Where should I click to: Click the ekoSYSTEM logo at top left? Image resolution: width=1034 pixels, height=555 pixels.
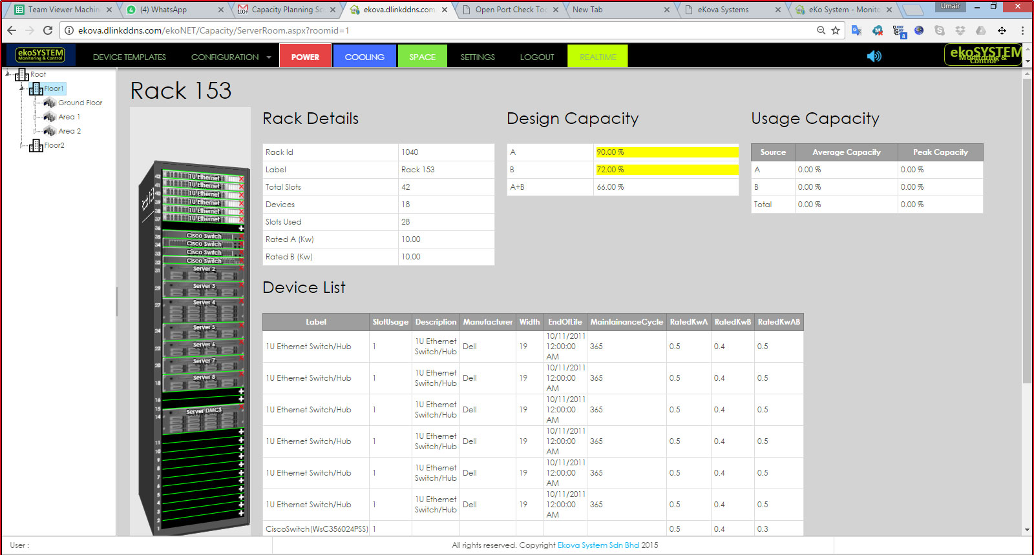(x=41, y=55)
